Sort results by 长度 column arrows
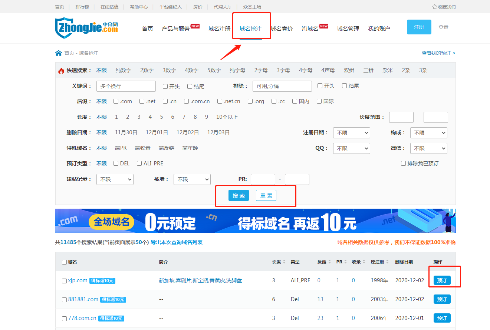The width and height of the screenshot is (490, 330). coord(284,262)
